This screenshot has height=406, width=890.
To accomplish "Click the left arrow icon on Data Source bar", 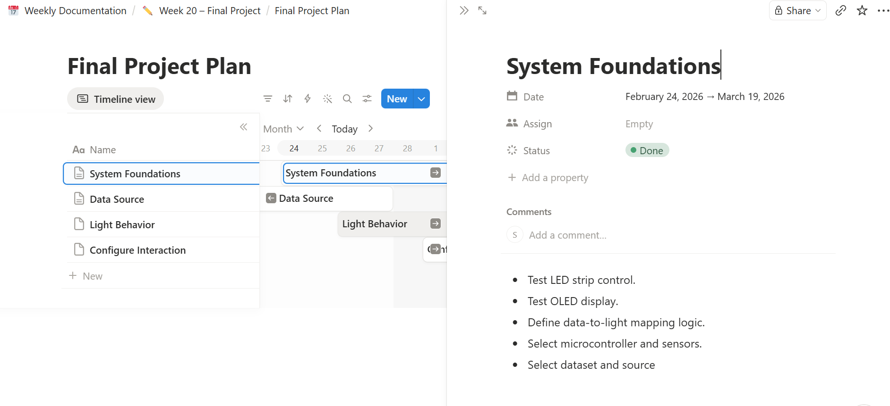I will tap(271, 198).
